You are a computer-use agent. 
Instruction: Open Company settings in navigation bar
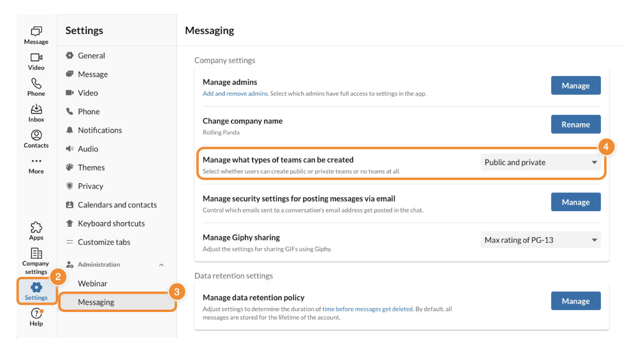pos(36,254)
